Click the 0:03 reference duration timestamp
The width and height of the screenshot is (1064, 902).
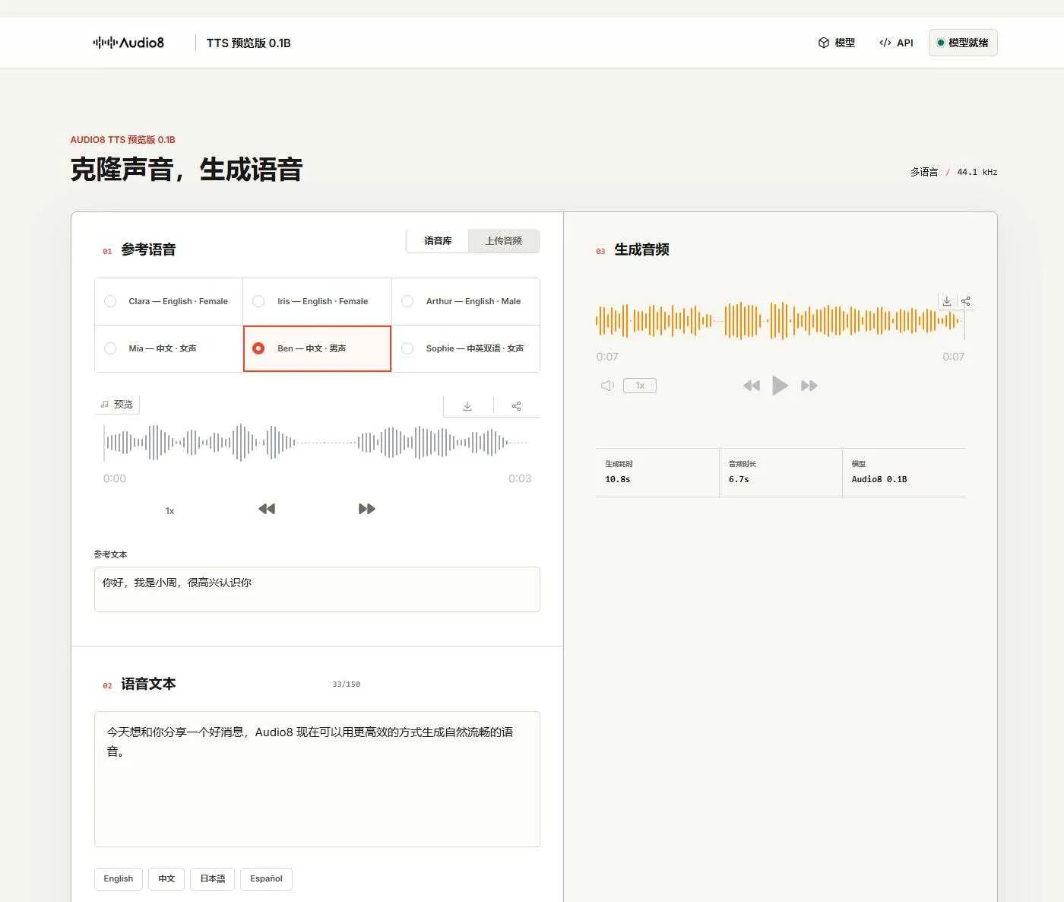[520, 478]
